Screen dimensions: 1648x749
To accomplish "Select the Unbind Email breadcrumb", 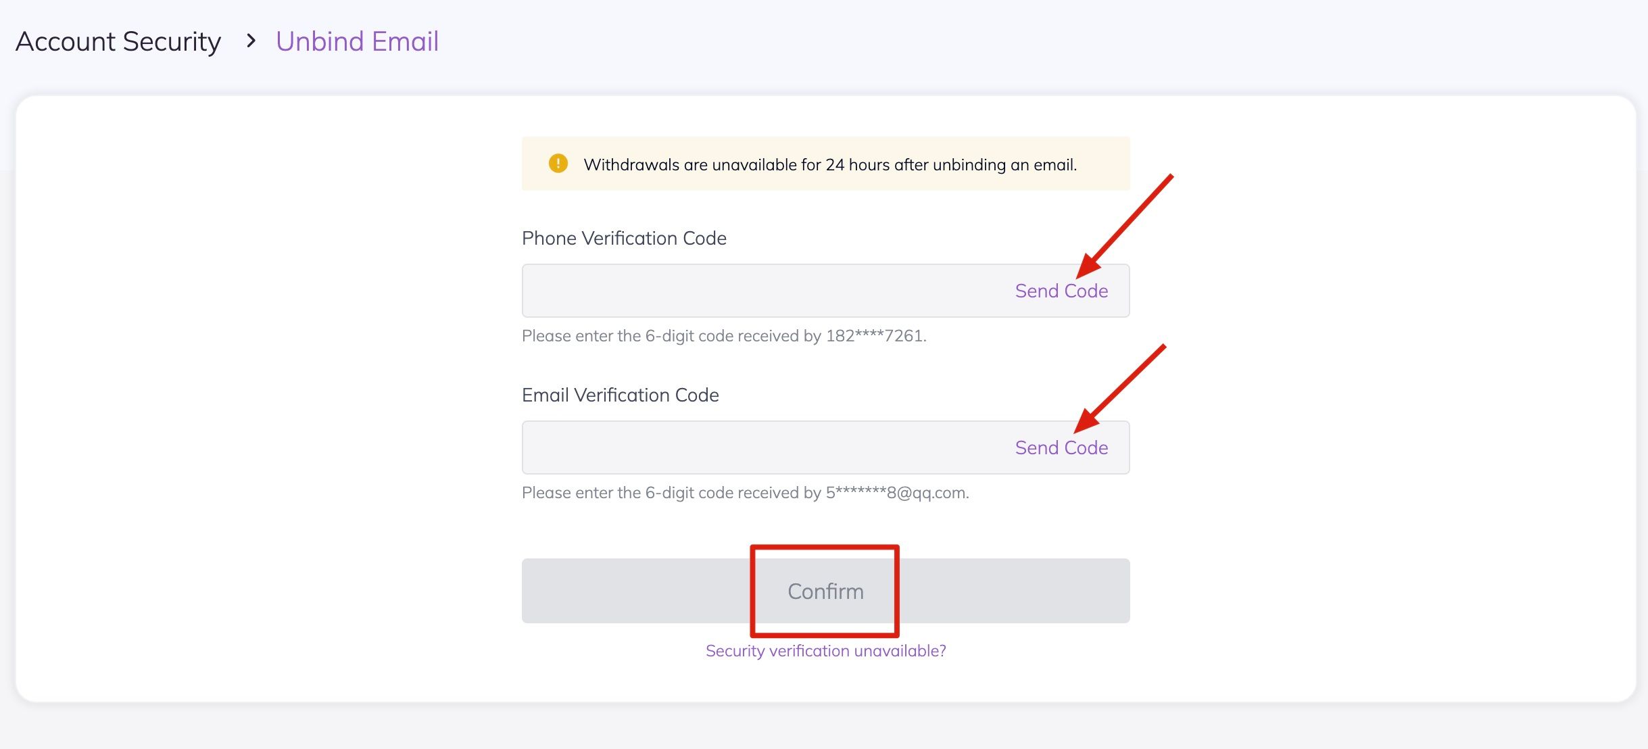I will [x=357, y=41].
